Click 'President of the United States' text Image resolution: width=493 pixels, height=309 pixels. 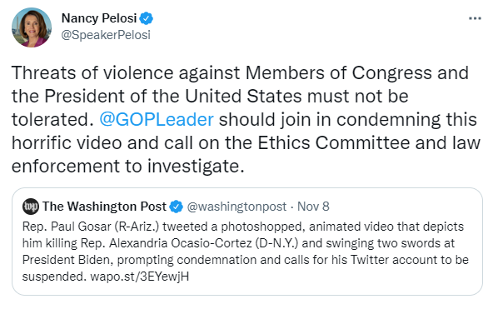(x=173, y=96)
